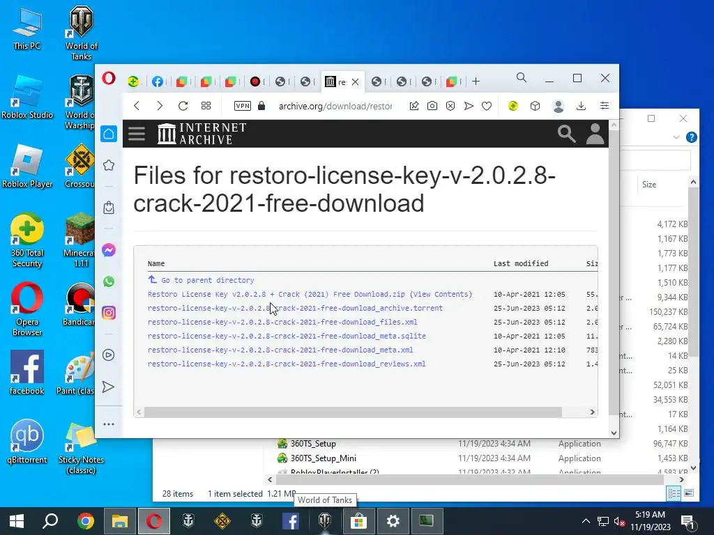Open Internet Archive search
714x535 pixels.
point(566,134)
